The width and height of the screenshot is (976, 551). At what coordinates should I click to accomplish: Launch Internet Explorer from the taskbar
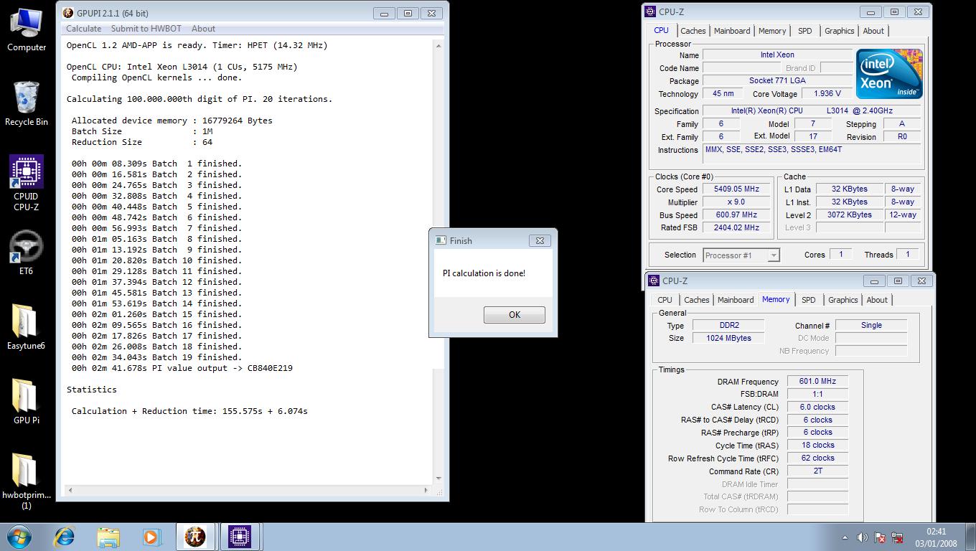(x=65, y=537)
